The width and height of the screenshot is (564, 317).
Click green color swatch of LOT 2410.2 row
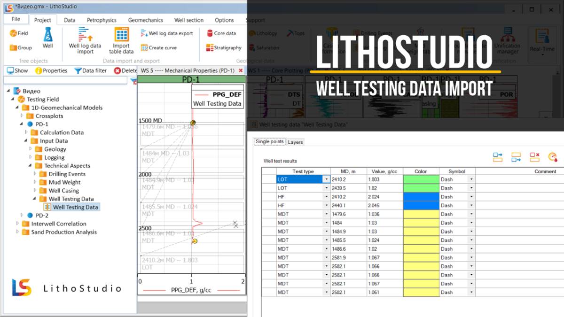(421, 179)
